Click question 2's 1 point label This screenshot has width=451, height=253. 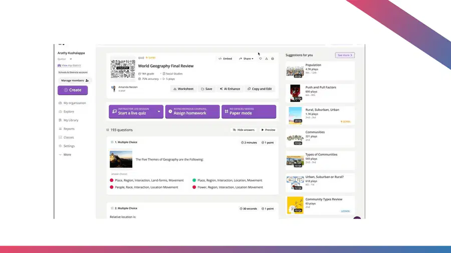click(x=268, y=209)
